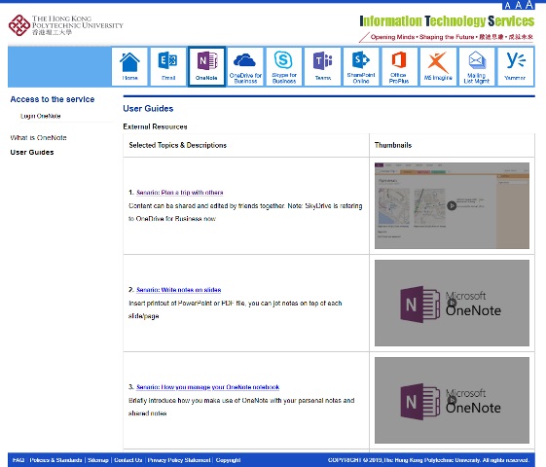Open OneDrive for Business icon
The height and width of the screenshot is (467, 546).
pyautogui.click(x=245, y=66)
